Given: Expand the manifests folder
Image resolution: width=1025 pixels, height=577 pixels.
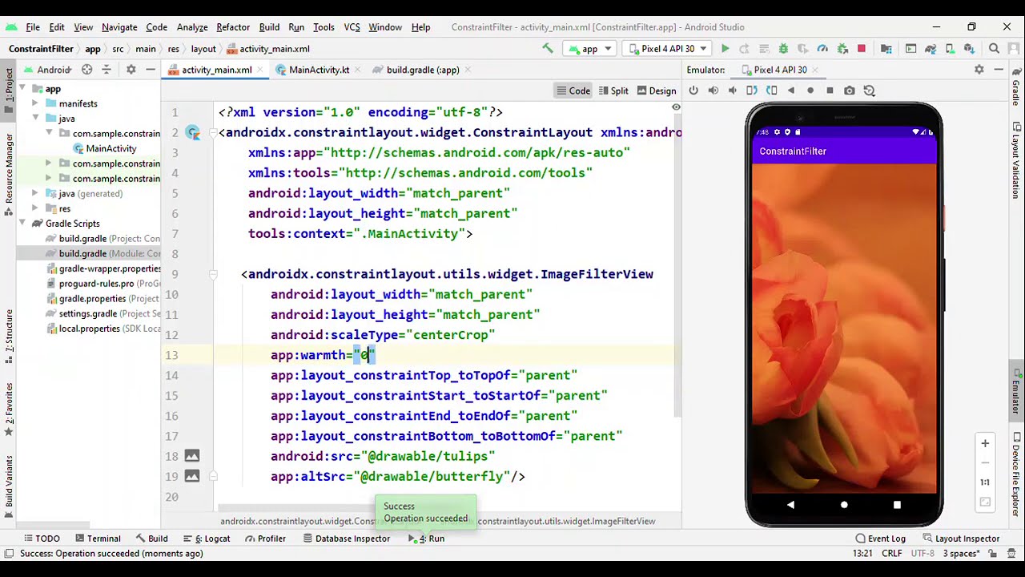Looking at the screenshot, I should click(x=36, y=103).
